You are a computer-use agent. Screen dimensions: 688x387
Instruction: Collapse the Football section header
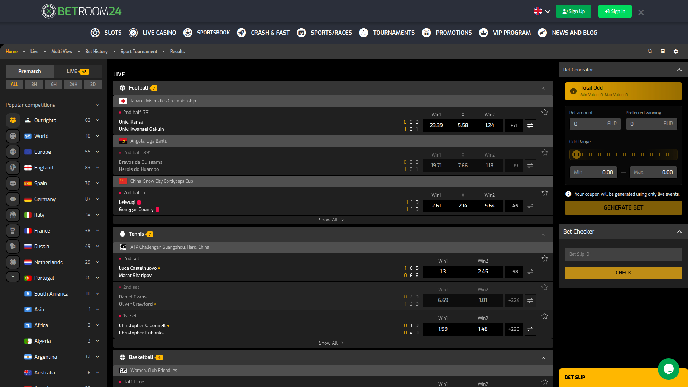click(x=543, y=88)
